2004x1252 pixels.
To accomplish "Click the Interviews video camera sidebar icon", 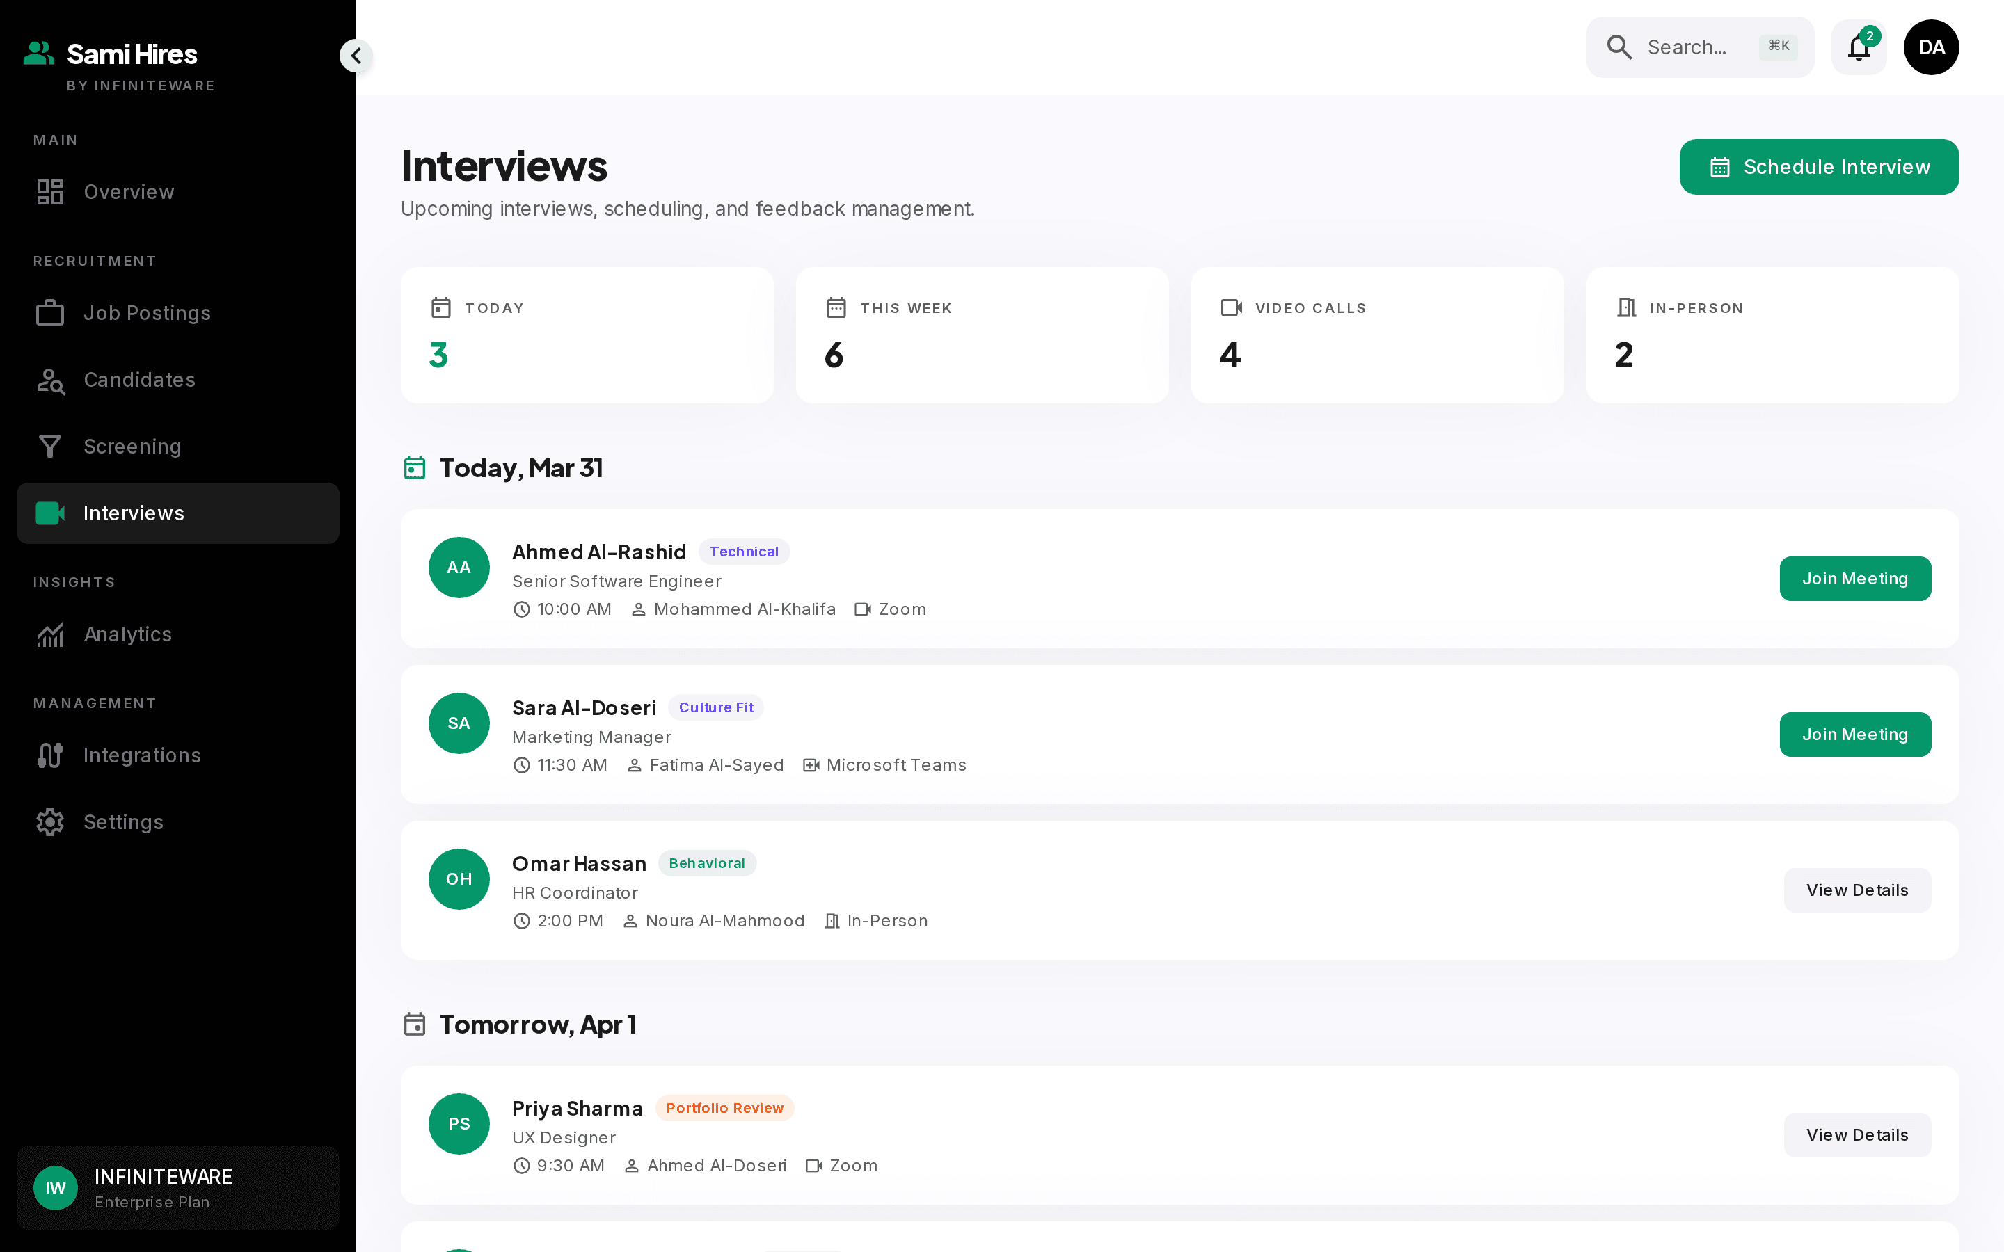I will [49, 513].
